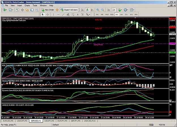The image size is (177, 127).
Task: Switch to USDCHF,M5 chart tab
Action: tap(22, 121)
